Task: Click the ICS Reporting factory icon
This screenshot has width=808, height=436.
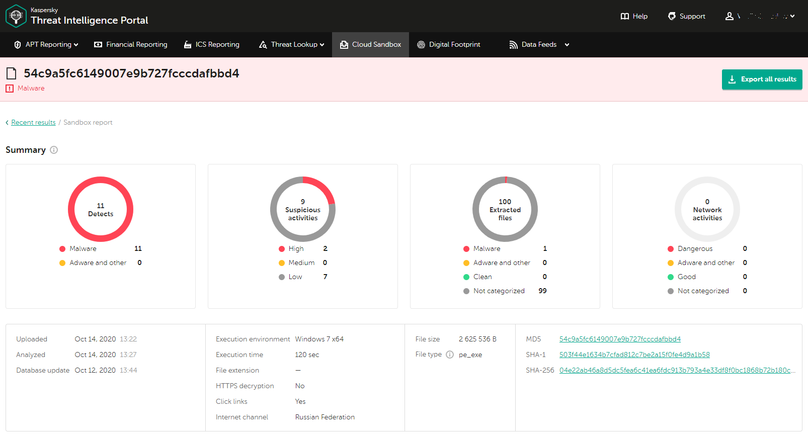Action: pos(188,45)
